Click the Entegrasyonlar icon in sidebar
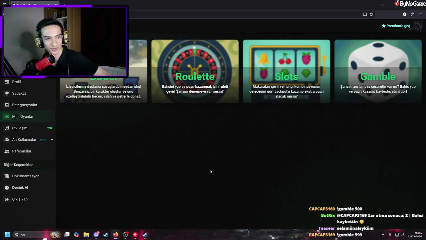 [7, 105]
